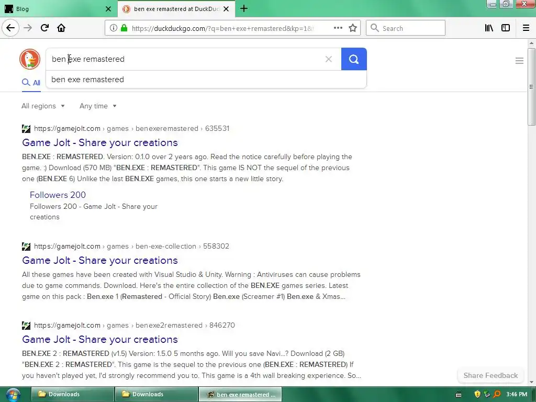The height and width of the screenshot is (402, 536).
Task: Open Game Jolt result for ben-exe-collection
Action: tap(100, 261)
